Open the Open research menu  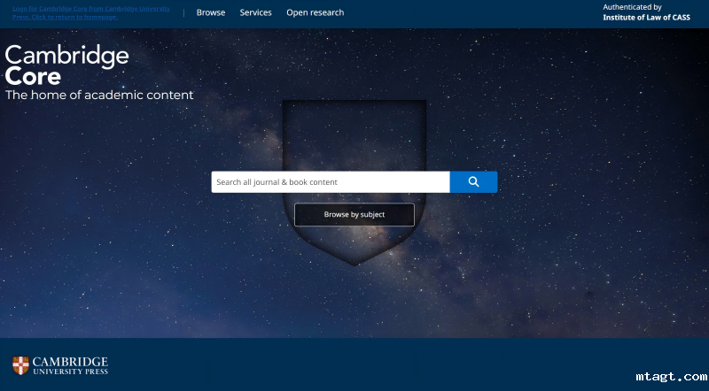tap(315, 12)
